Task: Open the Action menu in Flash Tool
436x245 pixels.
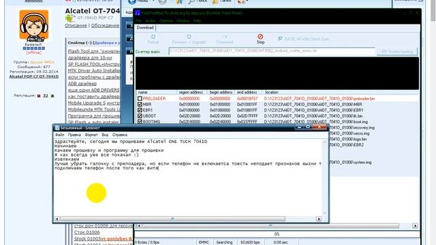Action: coord(151,21)
